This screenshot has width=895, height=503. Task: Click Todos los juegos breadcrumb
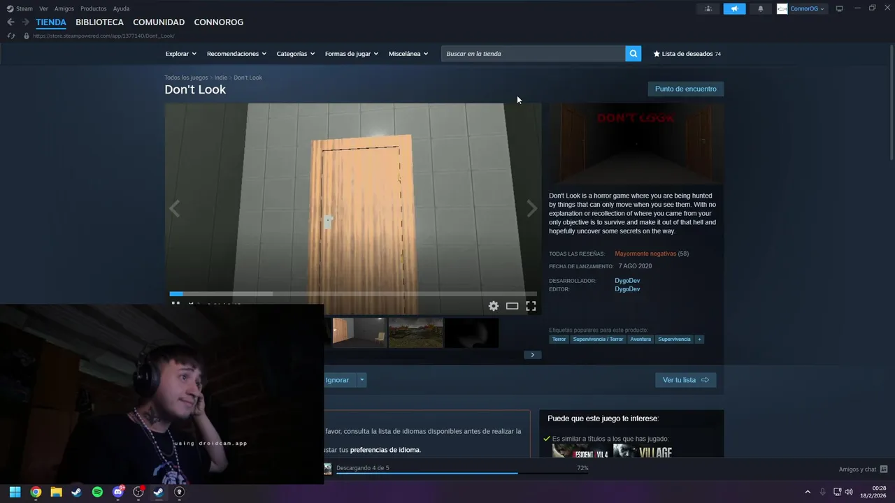click(186, 78)
